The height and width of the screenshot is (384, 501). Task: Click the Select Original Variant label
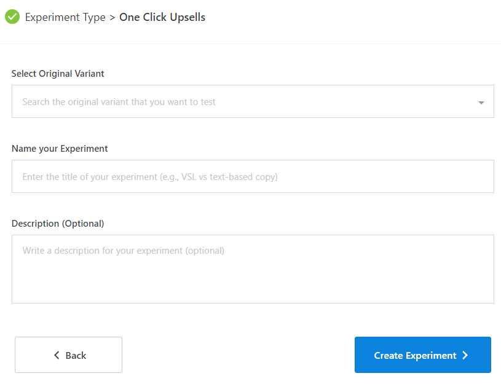(58, 74)
